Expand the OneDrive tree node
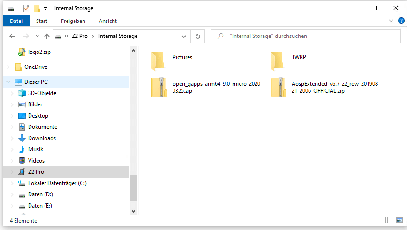 point(8,67)
